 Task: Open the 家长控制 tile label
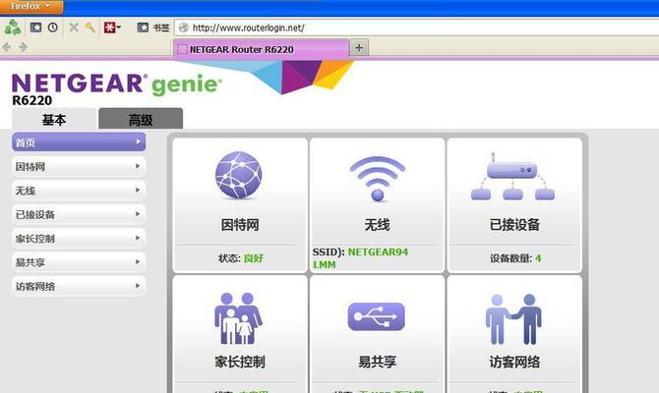[240, 362]
